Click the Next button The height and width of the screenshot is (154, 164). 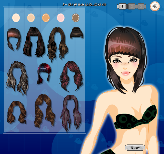tap(135, 148)
